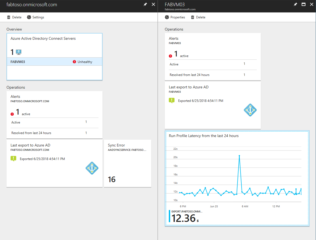The image size is (316, 240).
Task: Close the fabtoso.onmicrosoft.com blade
Action: point(153,5)
